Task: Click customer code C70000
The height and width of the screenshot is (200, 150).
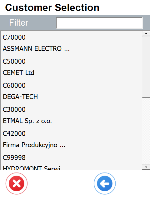Action: 14,37
